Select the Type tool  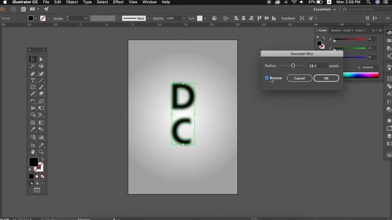click(x=32, y=81)
